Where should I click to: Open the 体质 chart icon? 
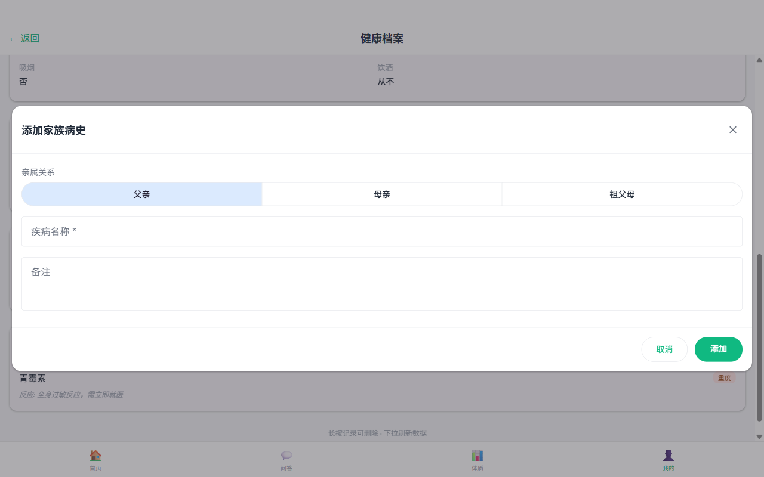click(478, 456)
